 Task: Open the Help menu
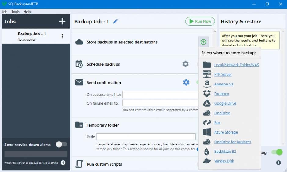(x=27, y=12)
